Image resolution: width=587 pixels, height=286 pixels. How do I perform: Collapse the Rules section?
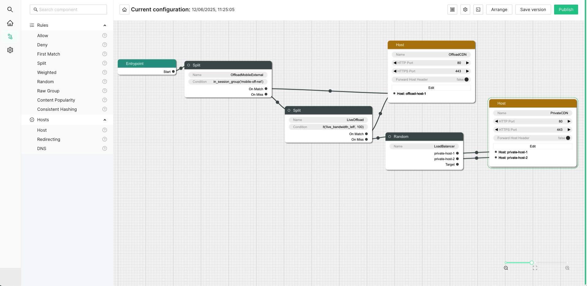pyautogui.click(x=105, y=25)
